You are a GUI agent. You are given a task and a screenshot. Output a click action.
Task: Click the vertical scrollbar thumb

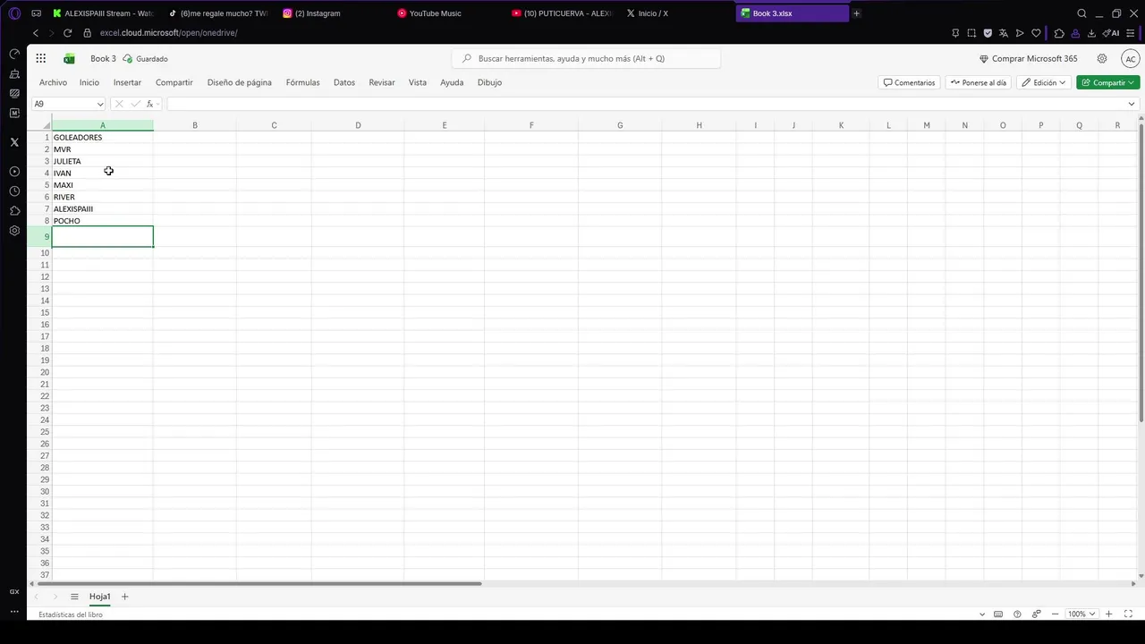point(1141,273)
